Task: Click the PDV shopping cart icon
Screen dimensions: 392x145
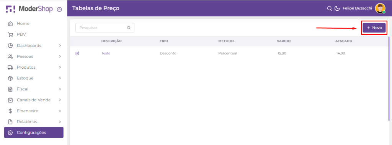Action: (10, 35)
